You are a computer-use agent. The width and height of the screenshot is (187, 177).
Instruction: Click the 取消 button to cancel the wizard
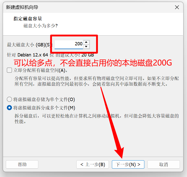163,165
